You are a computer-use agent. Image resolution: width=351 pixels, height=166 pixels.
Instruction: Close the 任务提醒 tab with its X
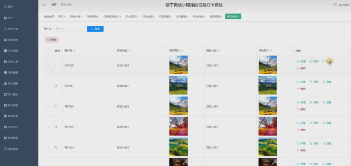171,17
